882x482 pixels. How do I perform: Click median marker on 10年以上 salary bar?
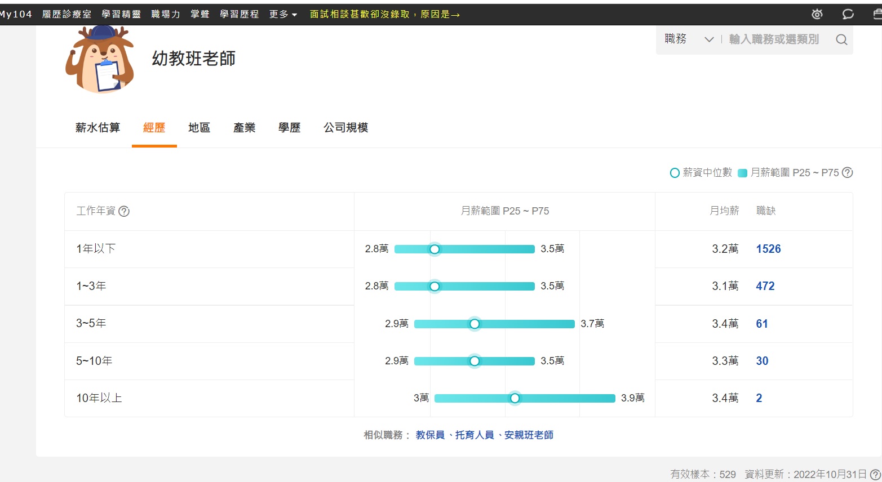click(515, 399)
